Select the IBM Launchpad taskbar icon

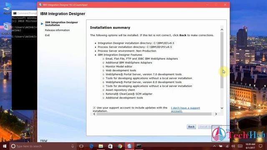[129, 146]
